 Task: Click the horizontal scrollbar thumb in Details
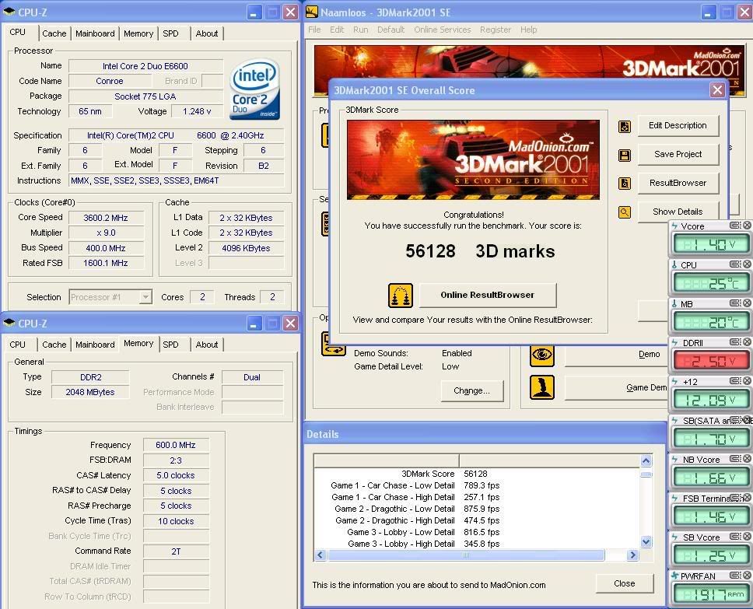click(x=465, y=555)
